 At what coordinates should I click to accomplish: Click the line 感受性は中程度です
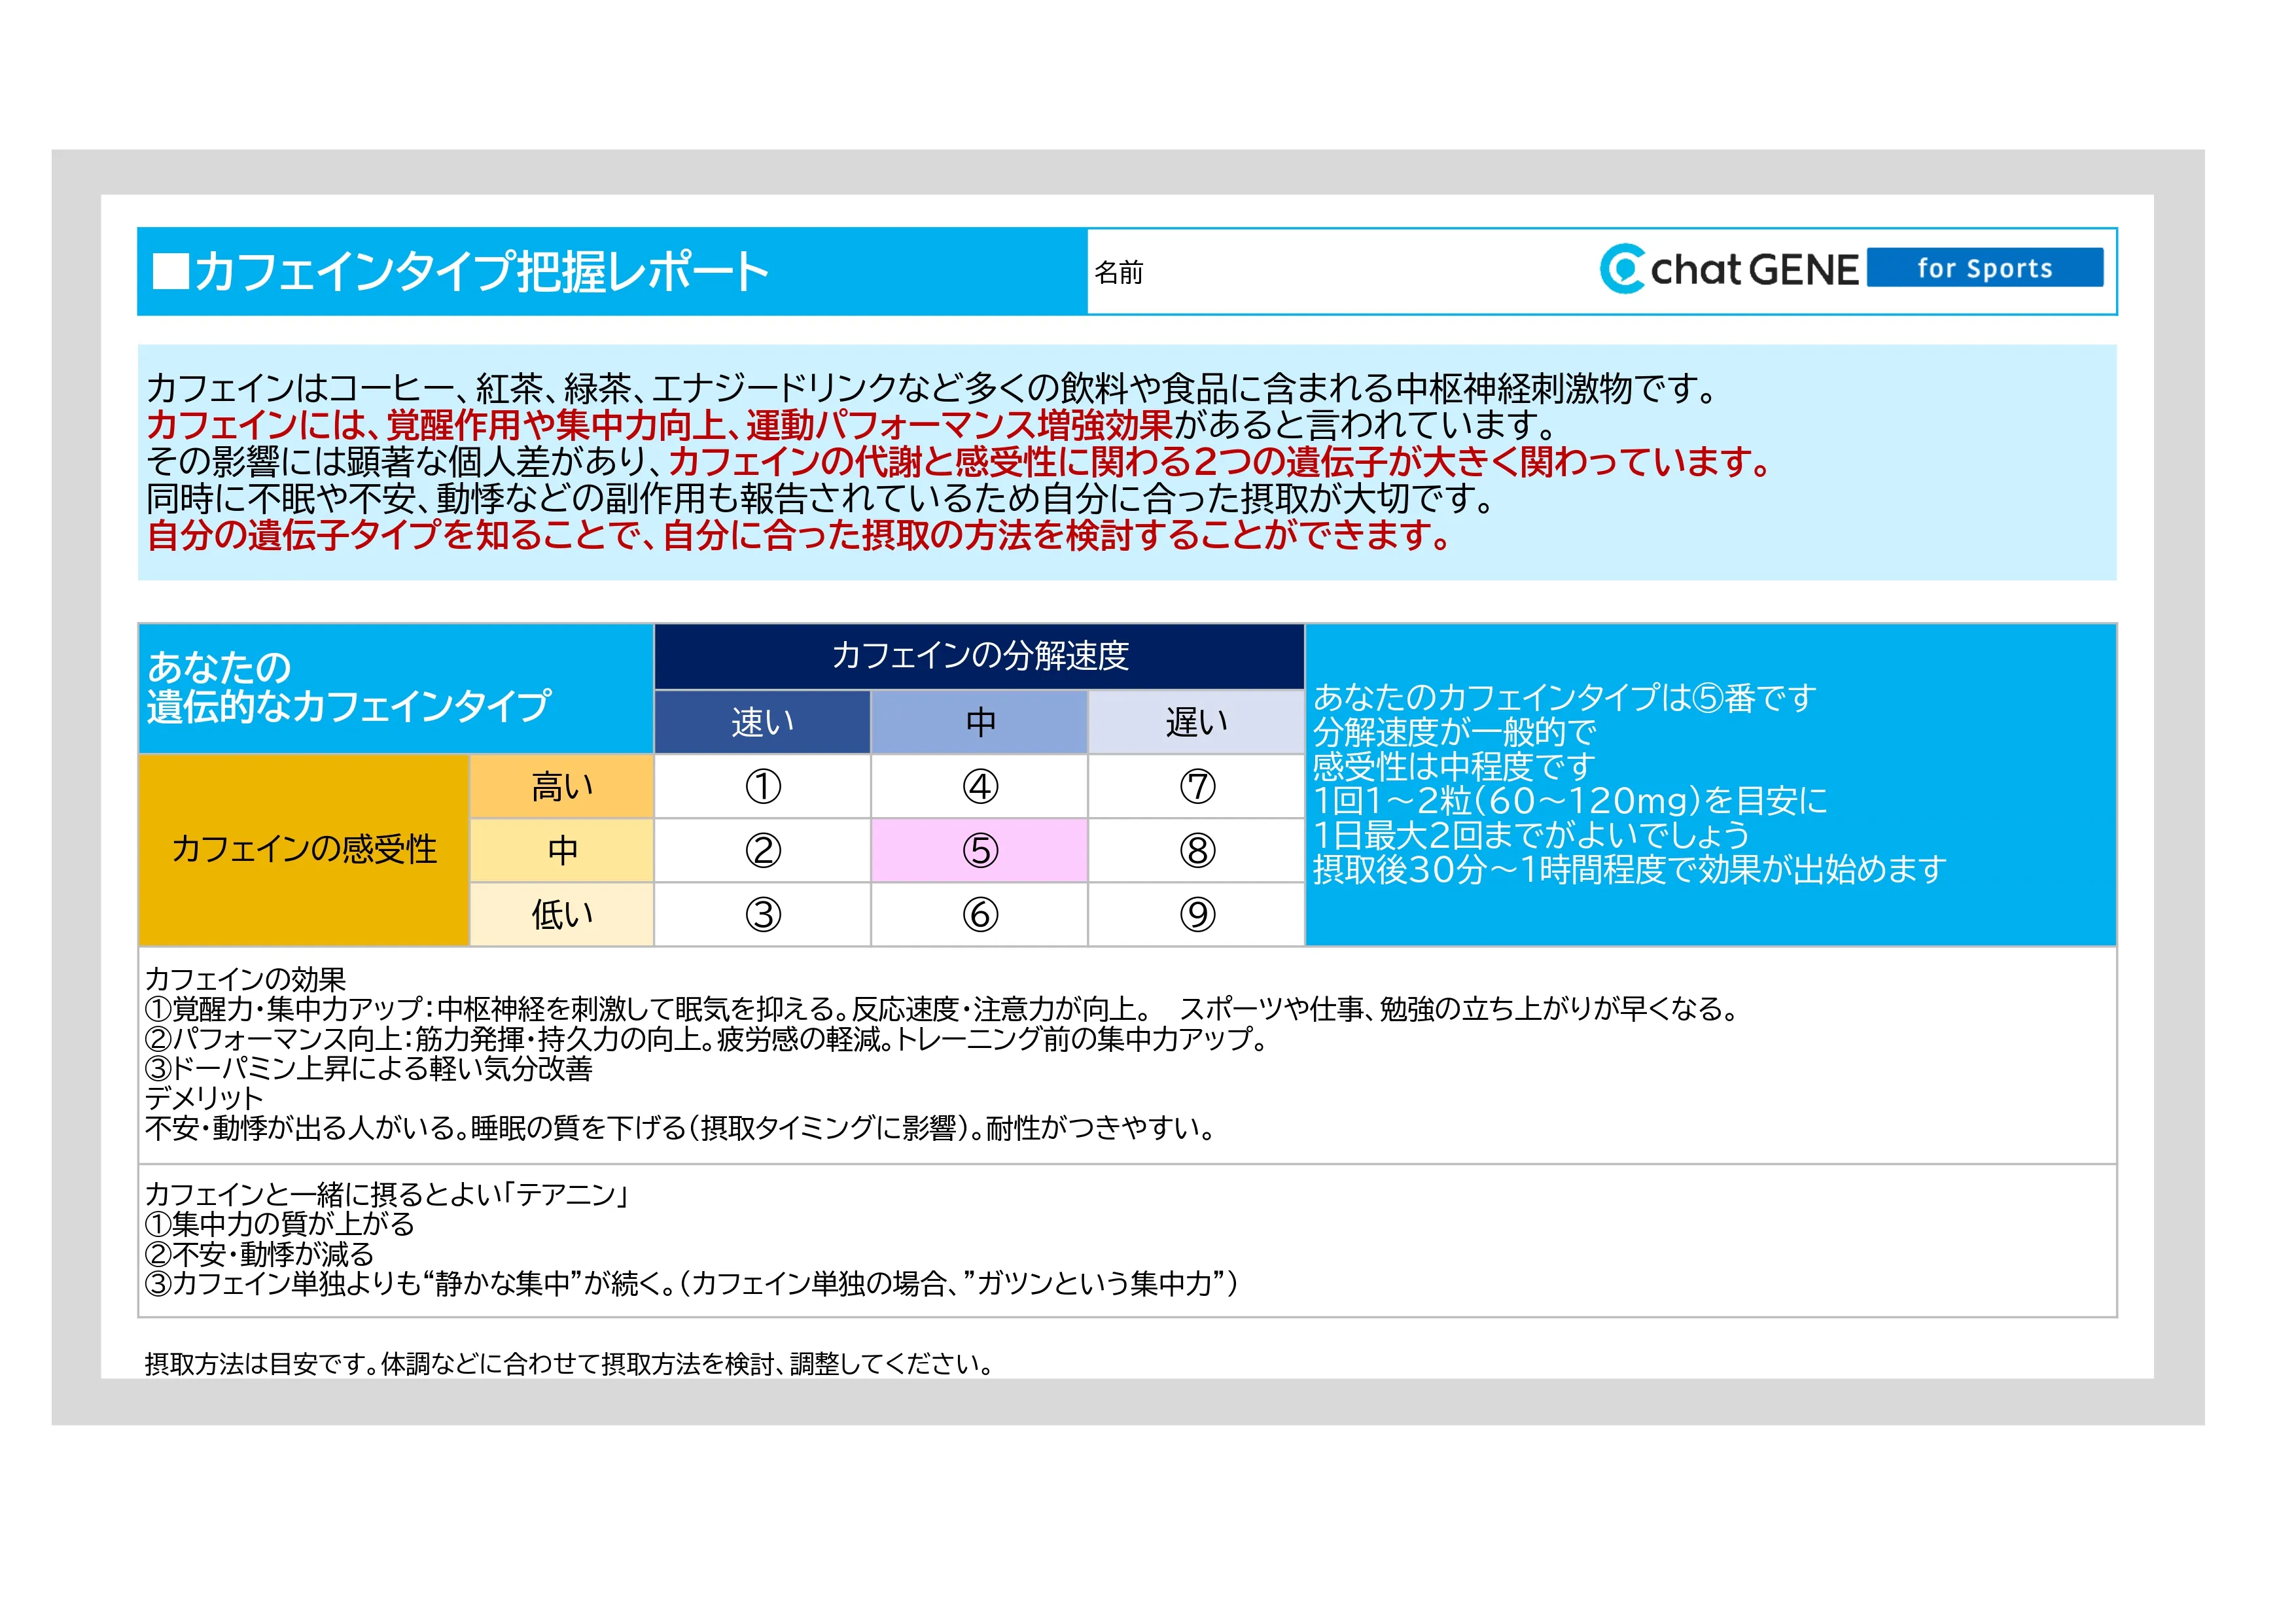(1453, 767)
